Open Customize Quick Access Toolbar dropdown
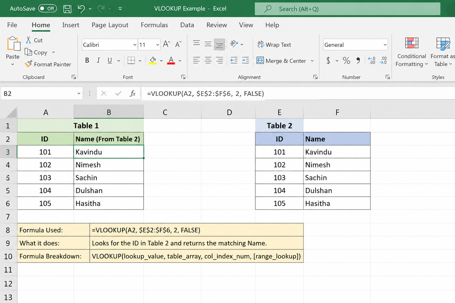The height and width of the screenshot is (303, 455). pyautogui.click(x=120, y=9)
